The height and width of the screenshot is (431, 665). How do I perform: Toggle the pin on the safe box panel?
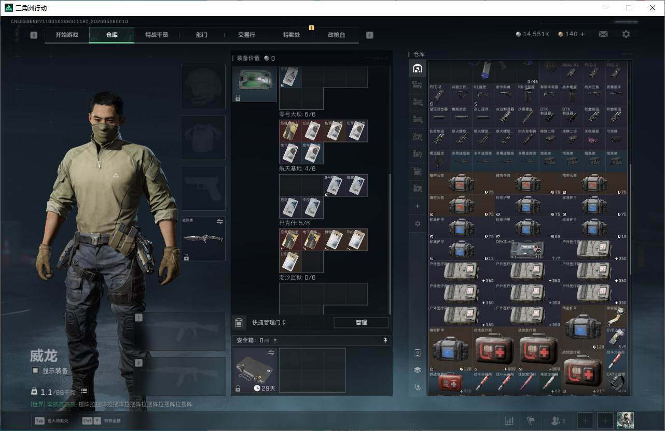[385, 341]
